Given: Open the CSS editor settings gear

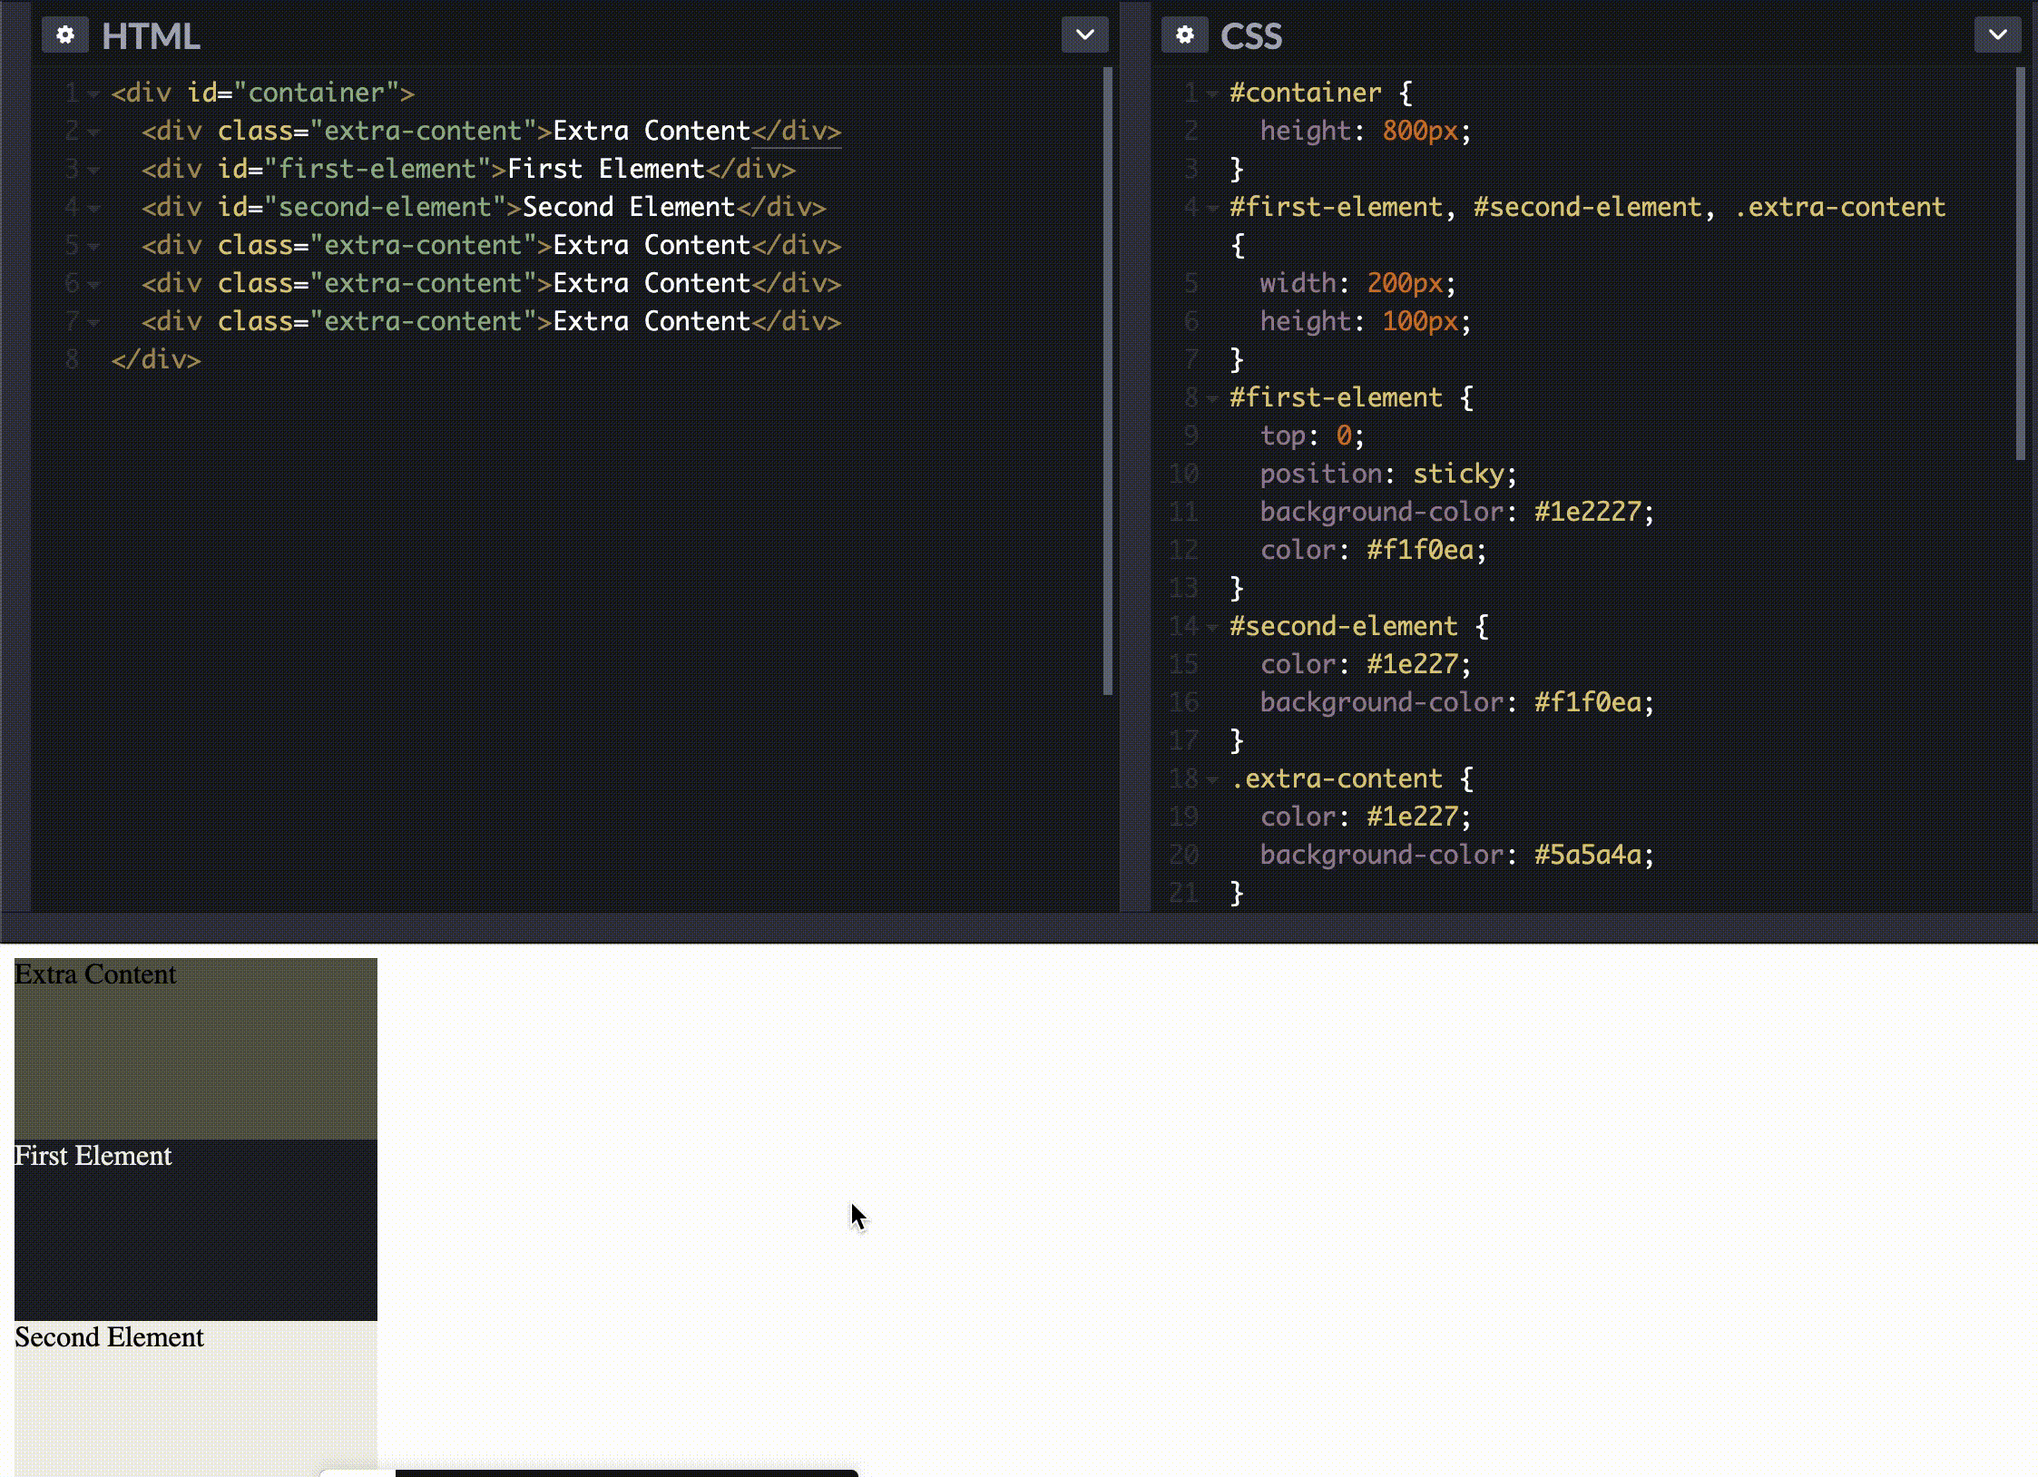Looking at the screenshot, I should (1184, 35).
